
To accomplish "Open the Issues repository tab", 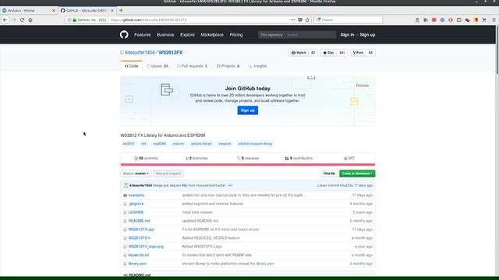I will coord(157,66).
